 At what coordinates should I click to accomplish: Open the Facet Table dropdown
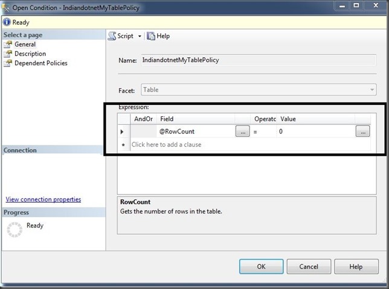pyautogui.click(x=259, y=90)
